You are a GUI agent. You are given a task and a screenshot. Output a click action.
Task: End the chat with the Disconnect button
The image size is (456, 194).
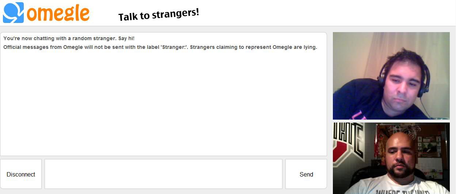tap(21, 174)
